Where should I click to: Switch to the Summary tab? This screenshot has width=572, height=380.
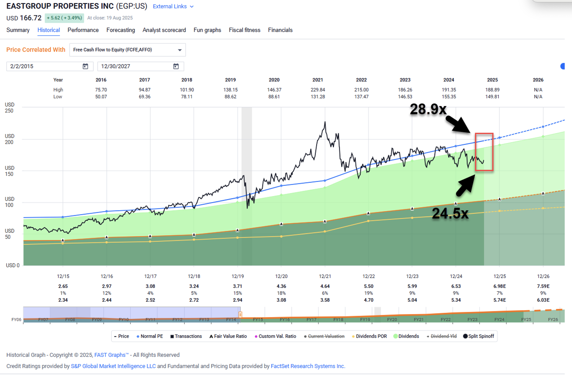point(18,30)
